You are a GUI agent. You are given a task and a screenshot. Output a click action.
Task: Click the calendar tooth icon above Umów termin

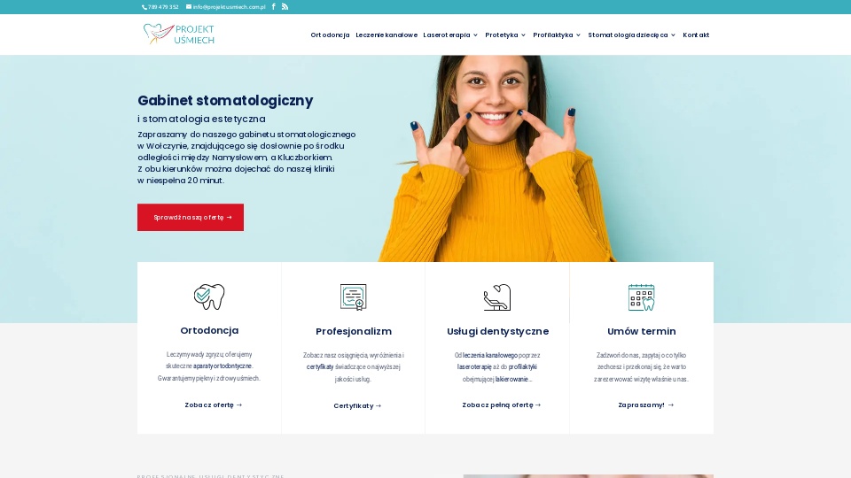click(x=642, y=297)
